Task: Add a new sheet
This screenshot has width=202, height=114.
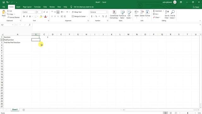Action: (24, 110)
